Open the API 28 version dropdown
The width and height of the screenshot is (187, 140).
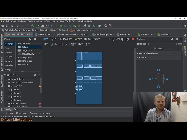[x=78, y=39]
